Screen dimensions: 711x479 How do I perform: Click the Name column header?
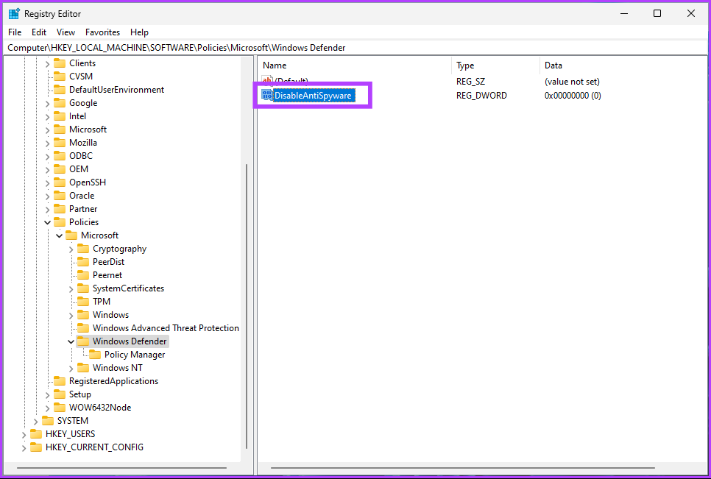coord(275,65)
